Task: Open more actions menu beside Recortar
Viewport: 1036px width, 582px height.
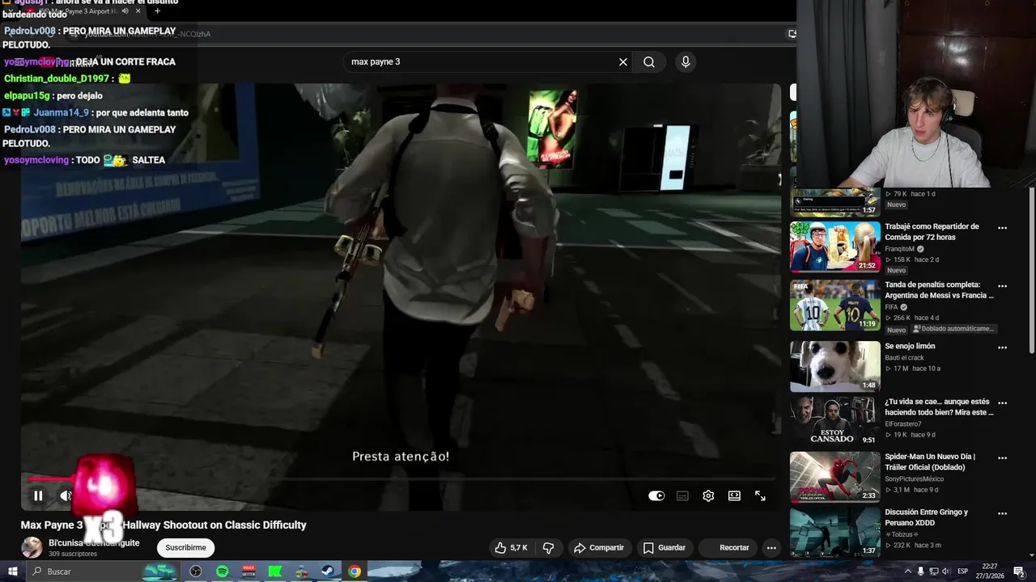Action: pos(771,547)
